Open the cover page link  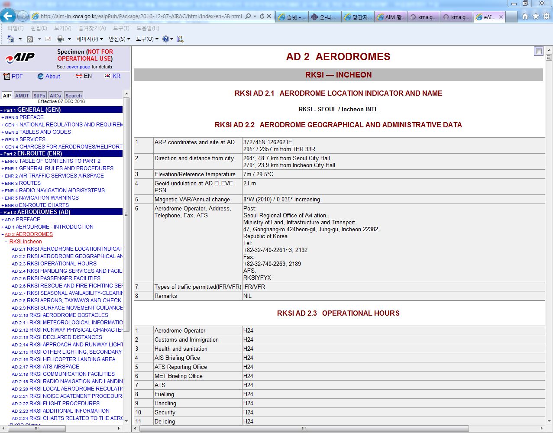click(x=78, y=67)
